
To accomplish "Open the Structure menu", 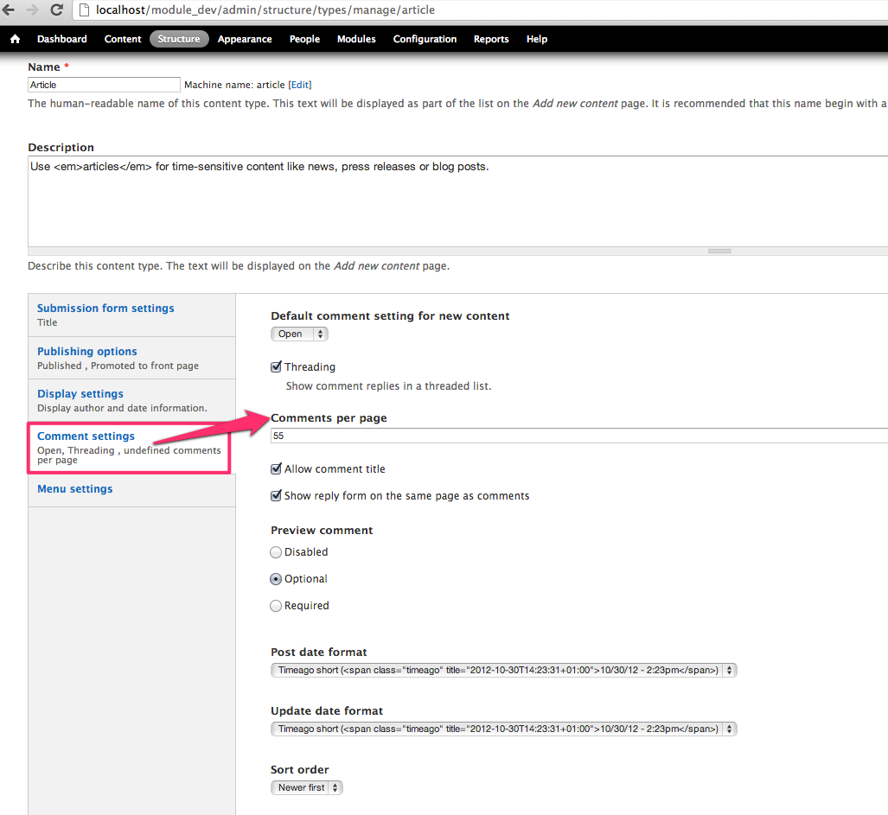I will click(x=179, y=39).
